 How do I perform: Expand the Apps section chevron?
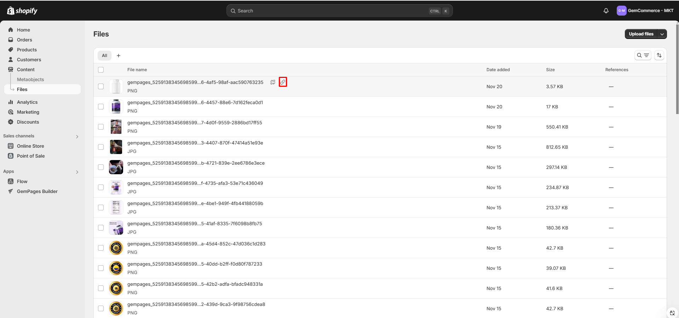(77, 172)
